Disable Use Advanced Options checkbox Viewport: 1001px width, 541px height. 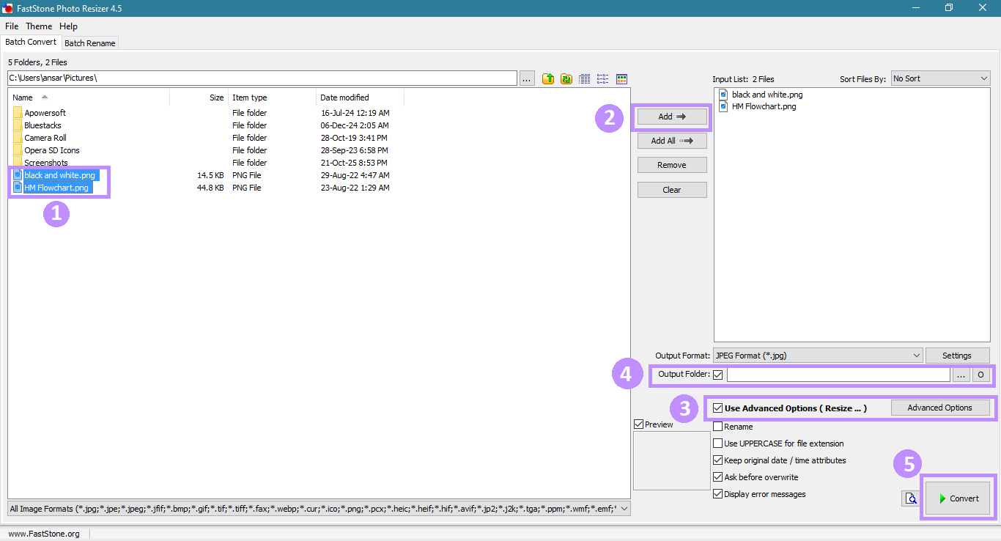(x=717, y=408)
